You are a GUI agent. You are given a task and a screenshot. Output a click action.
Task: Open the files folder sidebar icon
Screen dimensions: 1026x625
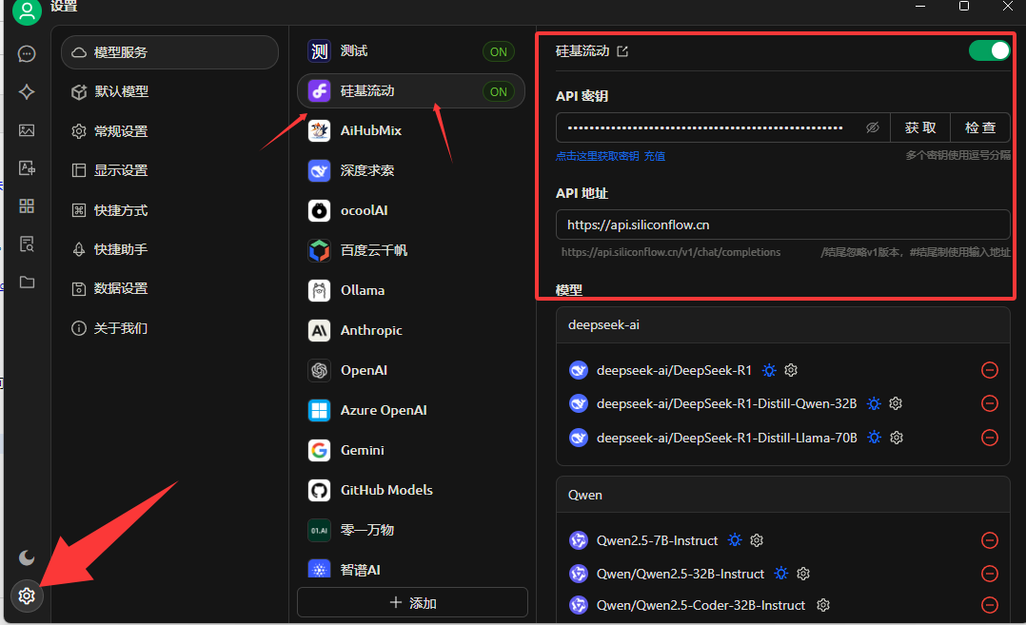[27, 282]
